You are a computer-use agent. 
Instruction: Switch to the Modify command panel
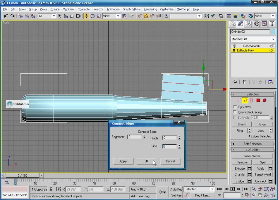pos(241,24)
